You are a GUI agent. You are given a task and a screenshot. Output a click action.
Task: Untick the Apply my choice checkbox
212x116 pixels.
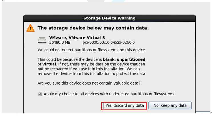click(x=40, y=94)
